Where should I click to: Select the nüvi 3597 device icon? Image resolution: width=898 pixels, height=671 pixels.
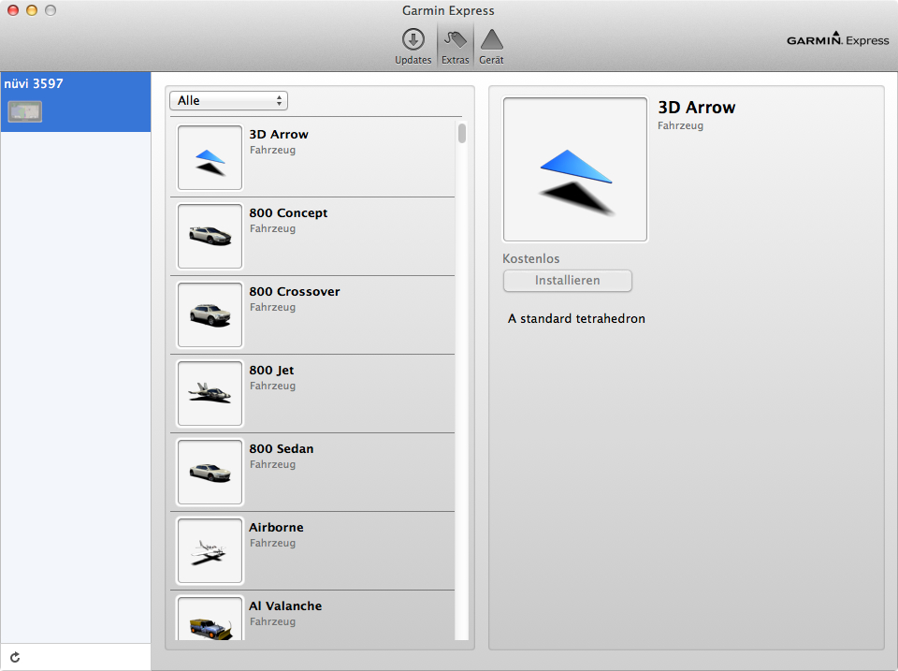24,112
